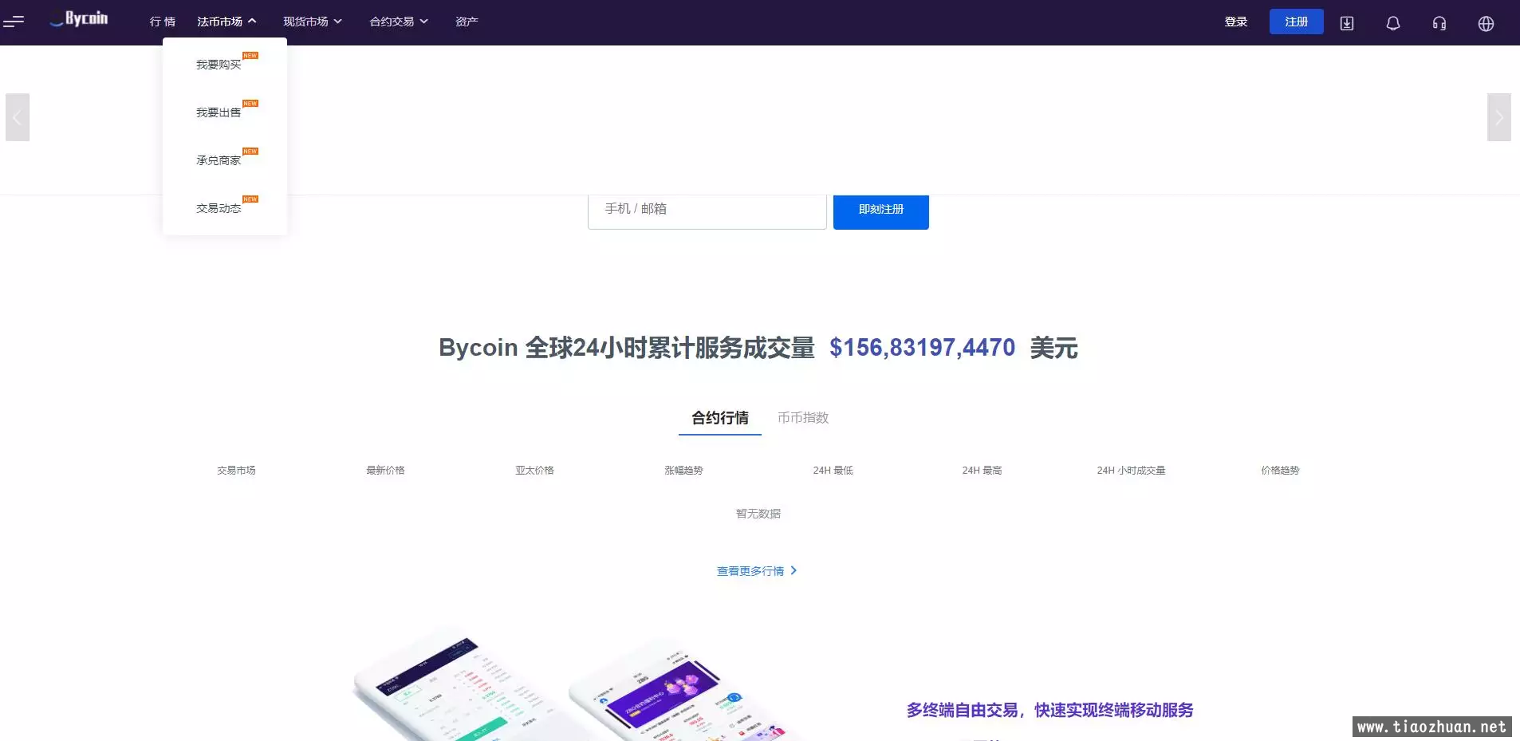Viewport: 1520px width, 741px height.
Task: Open the 查看更多行情 link
Action: click(x=757, y=571)
